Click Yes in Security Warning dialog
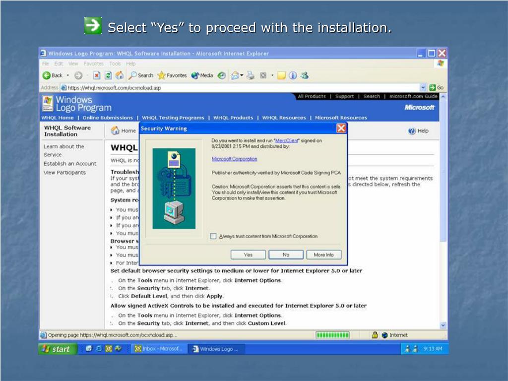The width and height of the screenshot is (508, 381). click(x=248, y=254)
